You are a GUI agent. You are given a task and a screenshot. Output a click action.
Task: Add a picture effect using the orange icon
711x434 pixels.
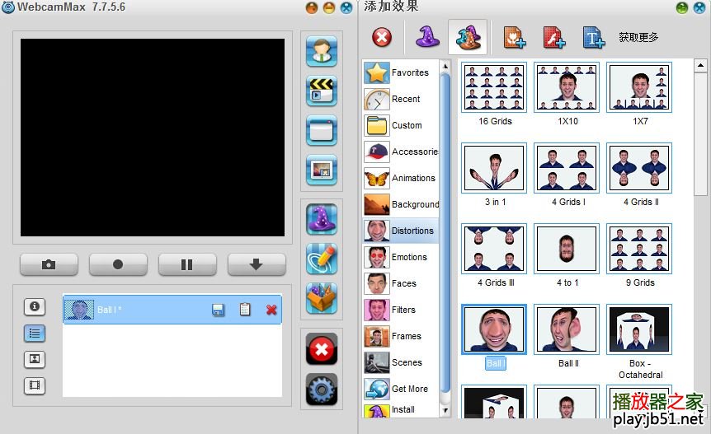pos(515,38)
